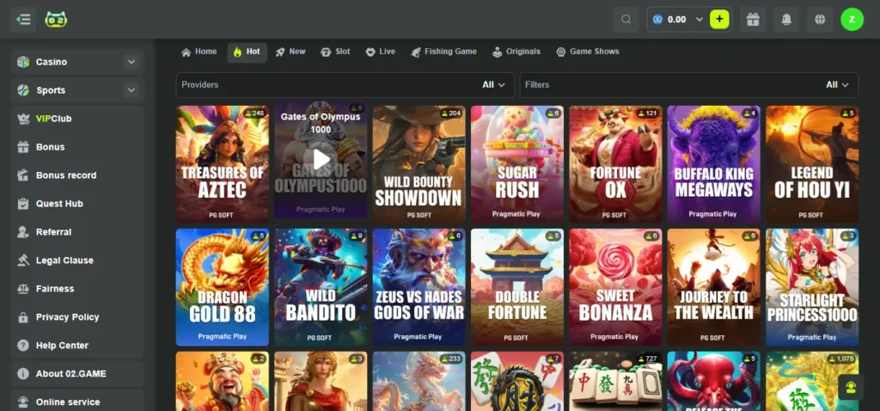The height and width of the screenshot is (411, 880).
Task: Collapse the sidebar menu icon
Action: point(23,19)
